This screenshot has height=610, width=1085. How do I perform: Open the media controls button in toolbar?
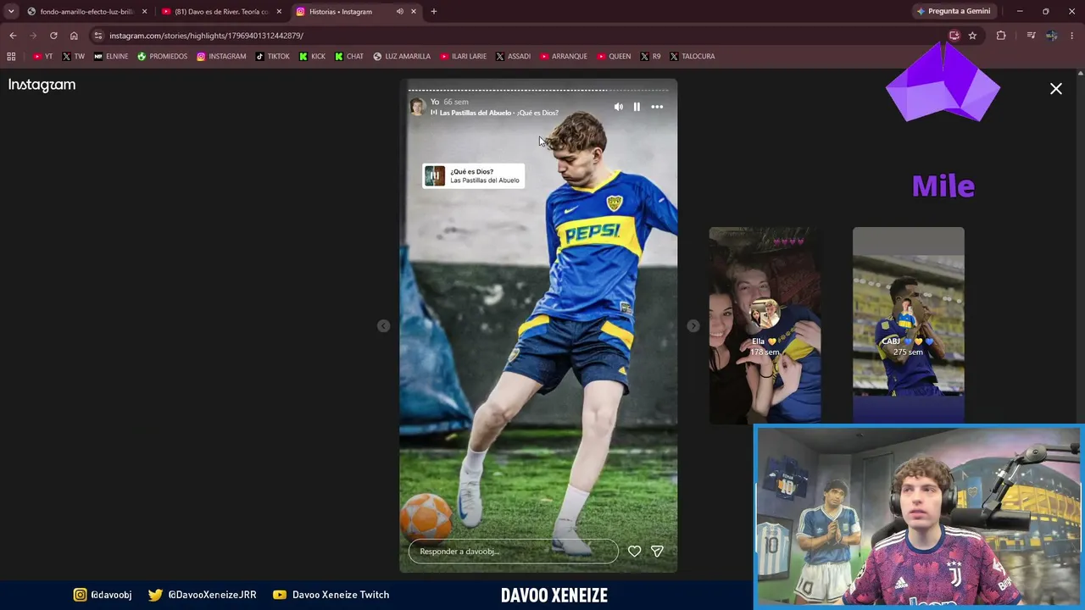click(x=1031, y=36)
